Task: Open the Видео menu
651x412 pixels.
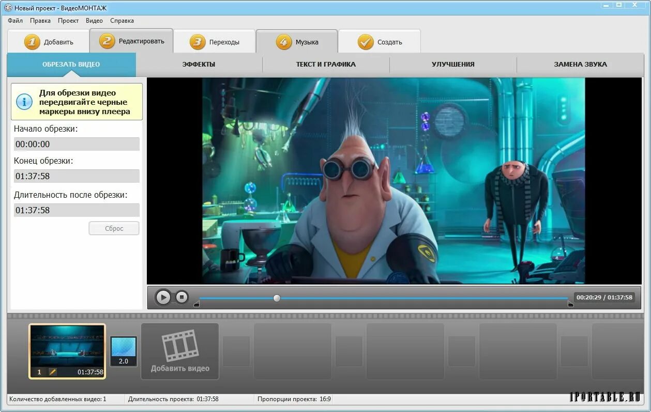Action: tap(94, 21)
